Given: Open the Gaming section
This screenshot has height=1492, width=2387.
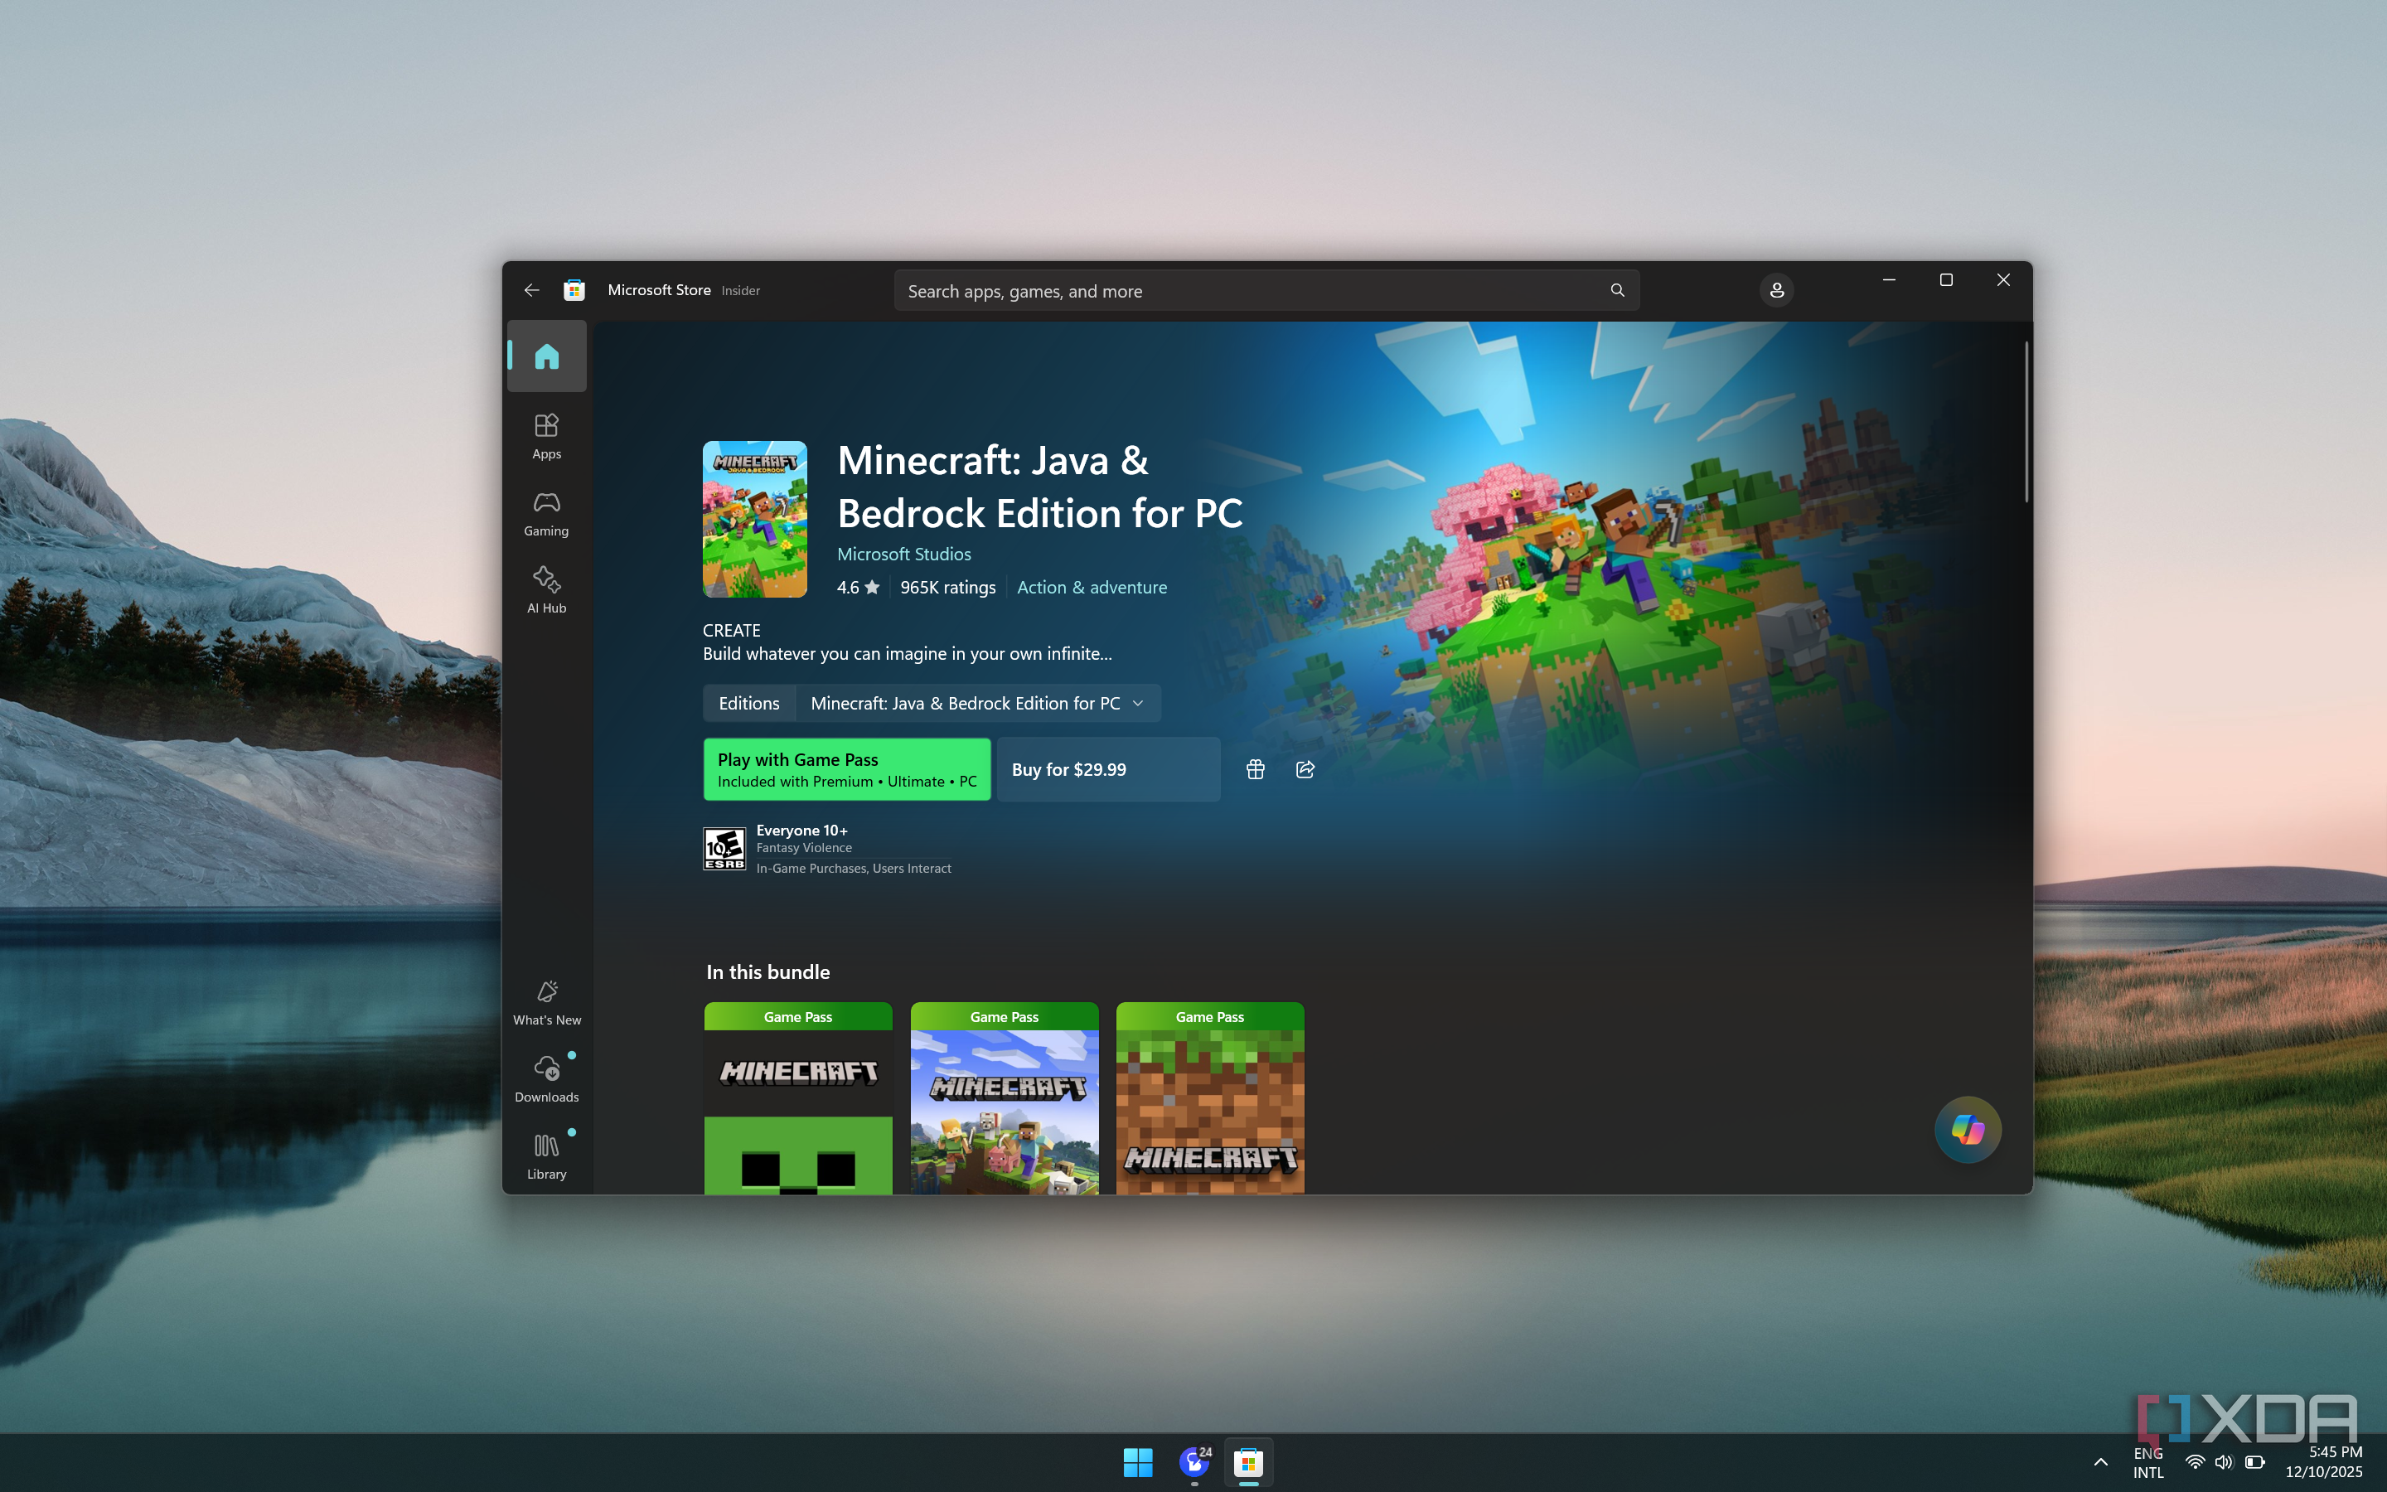Looking at the screenshot, I should 546,514.
